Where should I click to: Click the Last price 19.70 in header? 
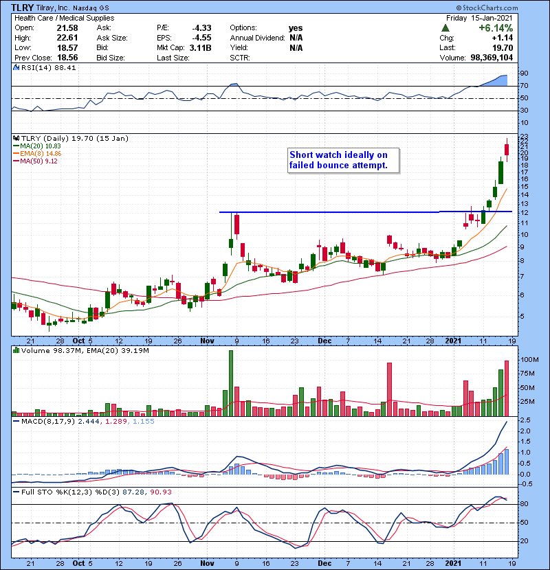pos(503,47)
